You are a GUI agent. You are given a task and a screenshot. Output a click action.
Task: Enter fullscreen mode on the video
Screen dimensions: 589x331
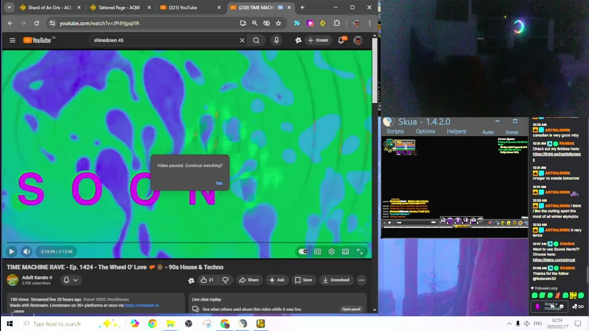360,251
